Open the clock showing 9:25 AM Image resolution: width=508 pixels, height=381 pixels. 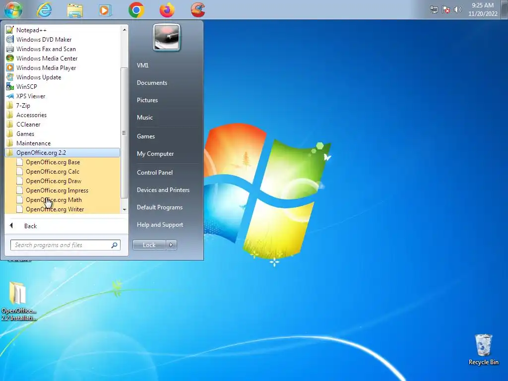click(483, 9)
